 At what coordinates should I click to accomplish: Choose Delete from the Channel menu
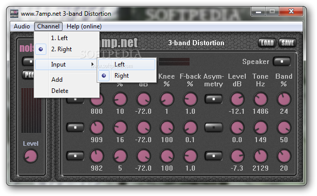pyautogui.click(x=67, y=91)
